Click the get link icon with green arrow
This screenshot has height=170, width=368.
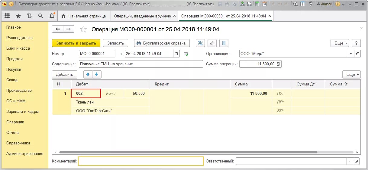242,4
